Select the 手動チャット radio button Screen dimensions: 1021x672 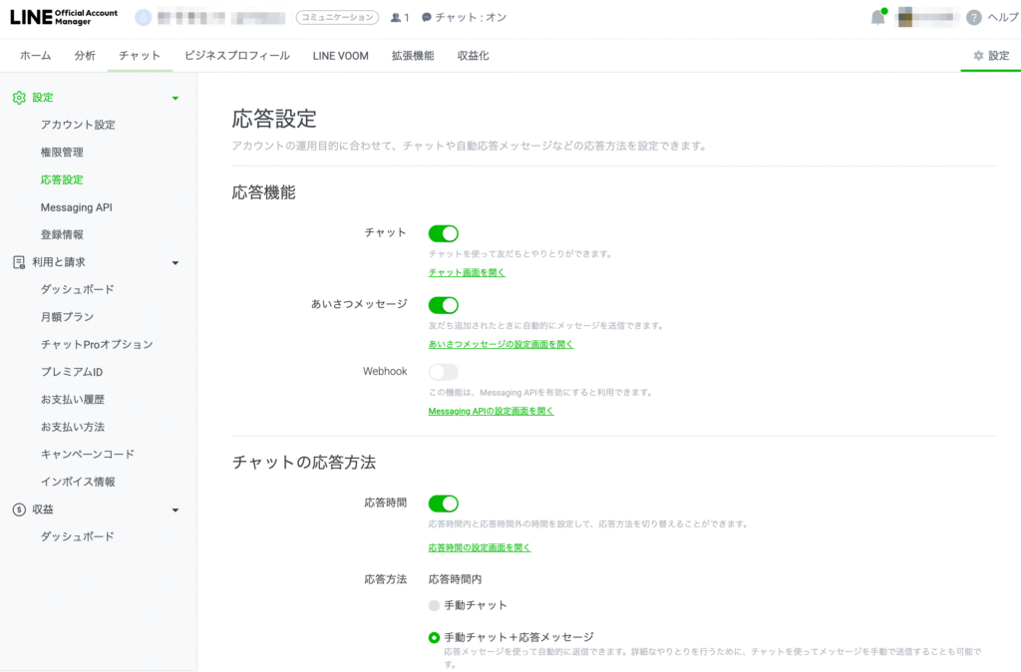tap(434, 605)
